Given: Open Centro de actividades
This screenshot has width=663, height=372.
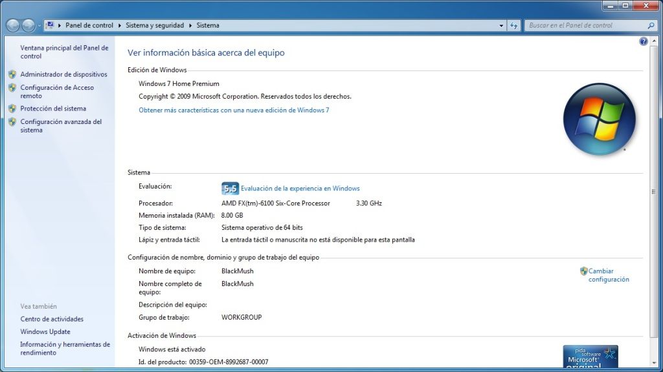Looking at the screenshot, I should [52, 319].
